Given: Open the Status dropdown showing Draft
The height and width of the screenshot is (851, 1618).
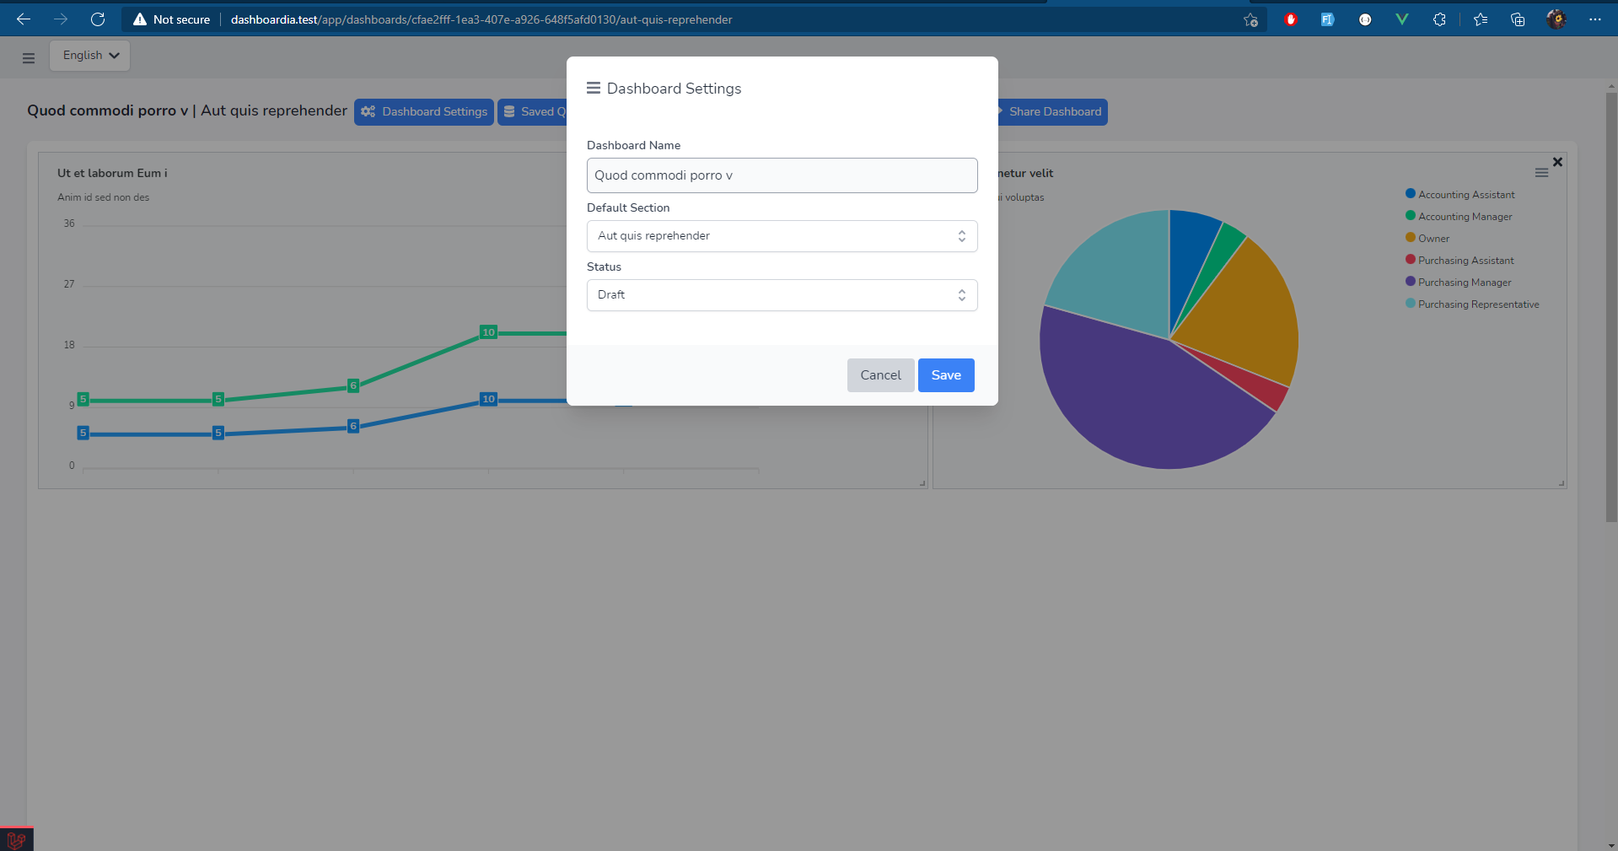Looking at the screenshot, I should click(x=782, y=295).
